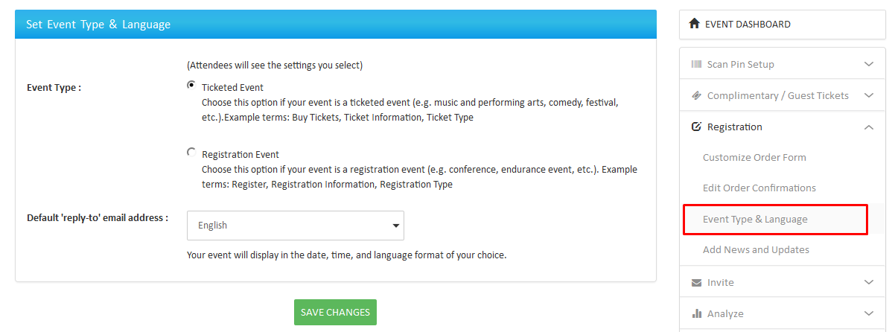The image size is (892, 332).
Task: Select the Ticketed Event radio button
Action: point(191,86)
